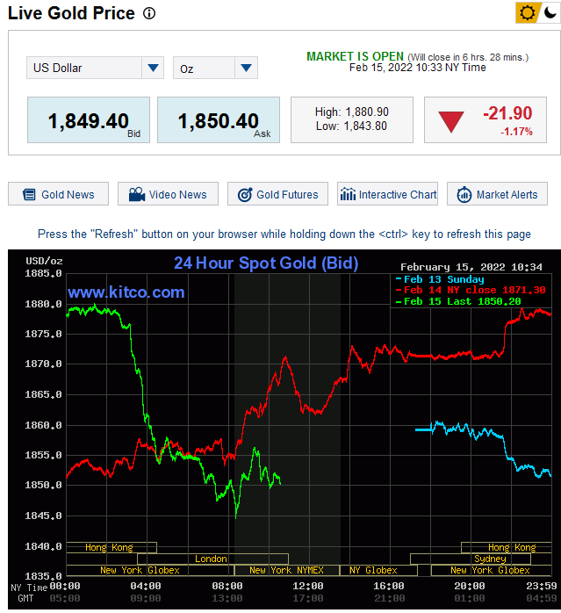Click the camera icon in Video News
Screen dimensions: 561x613
[137, 194]
